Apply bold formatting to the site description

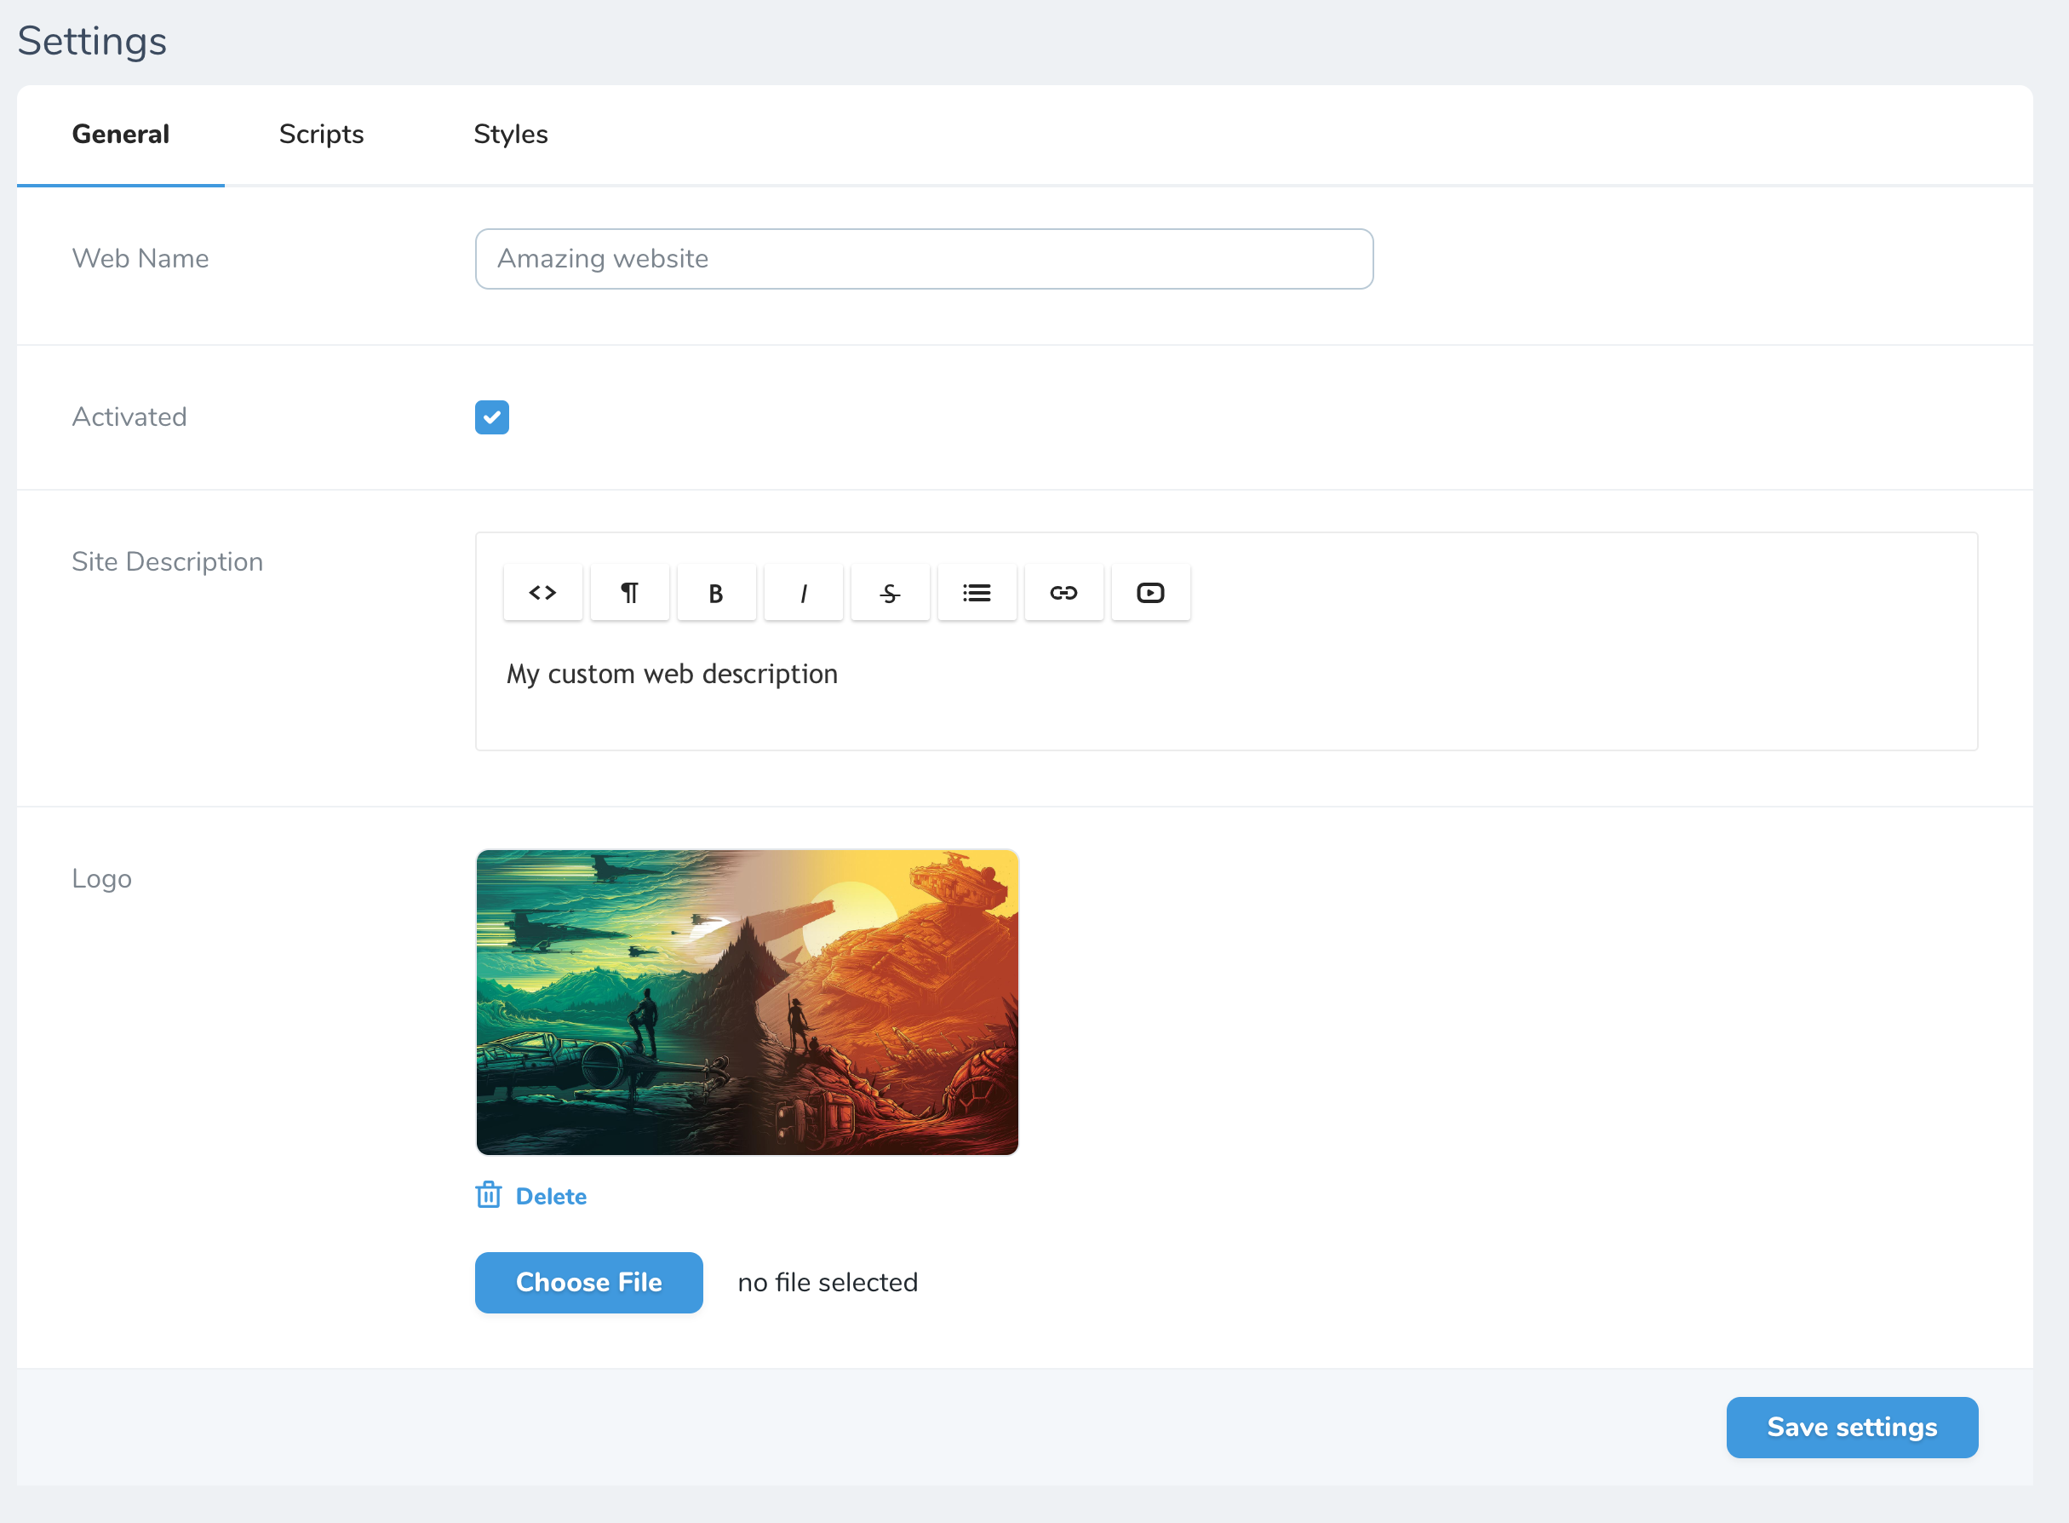[x=716, y=592]
